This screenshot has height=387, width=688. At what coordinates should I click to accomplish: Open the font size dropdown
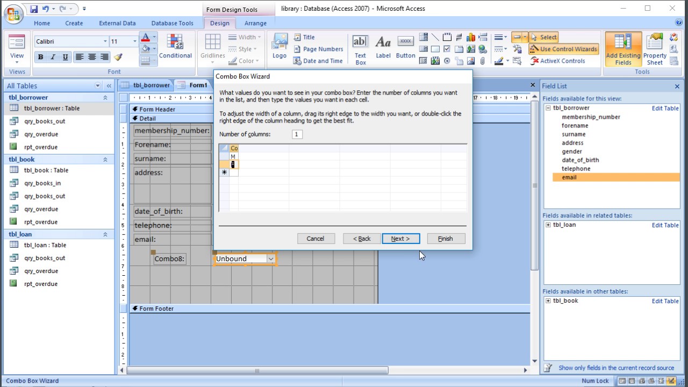(x=134, y=41)
